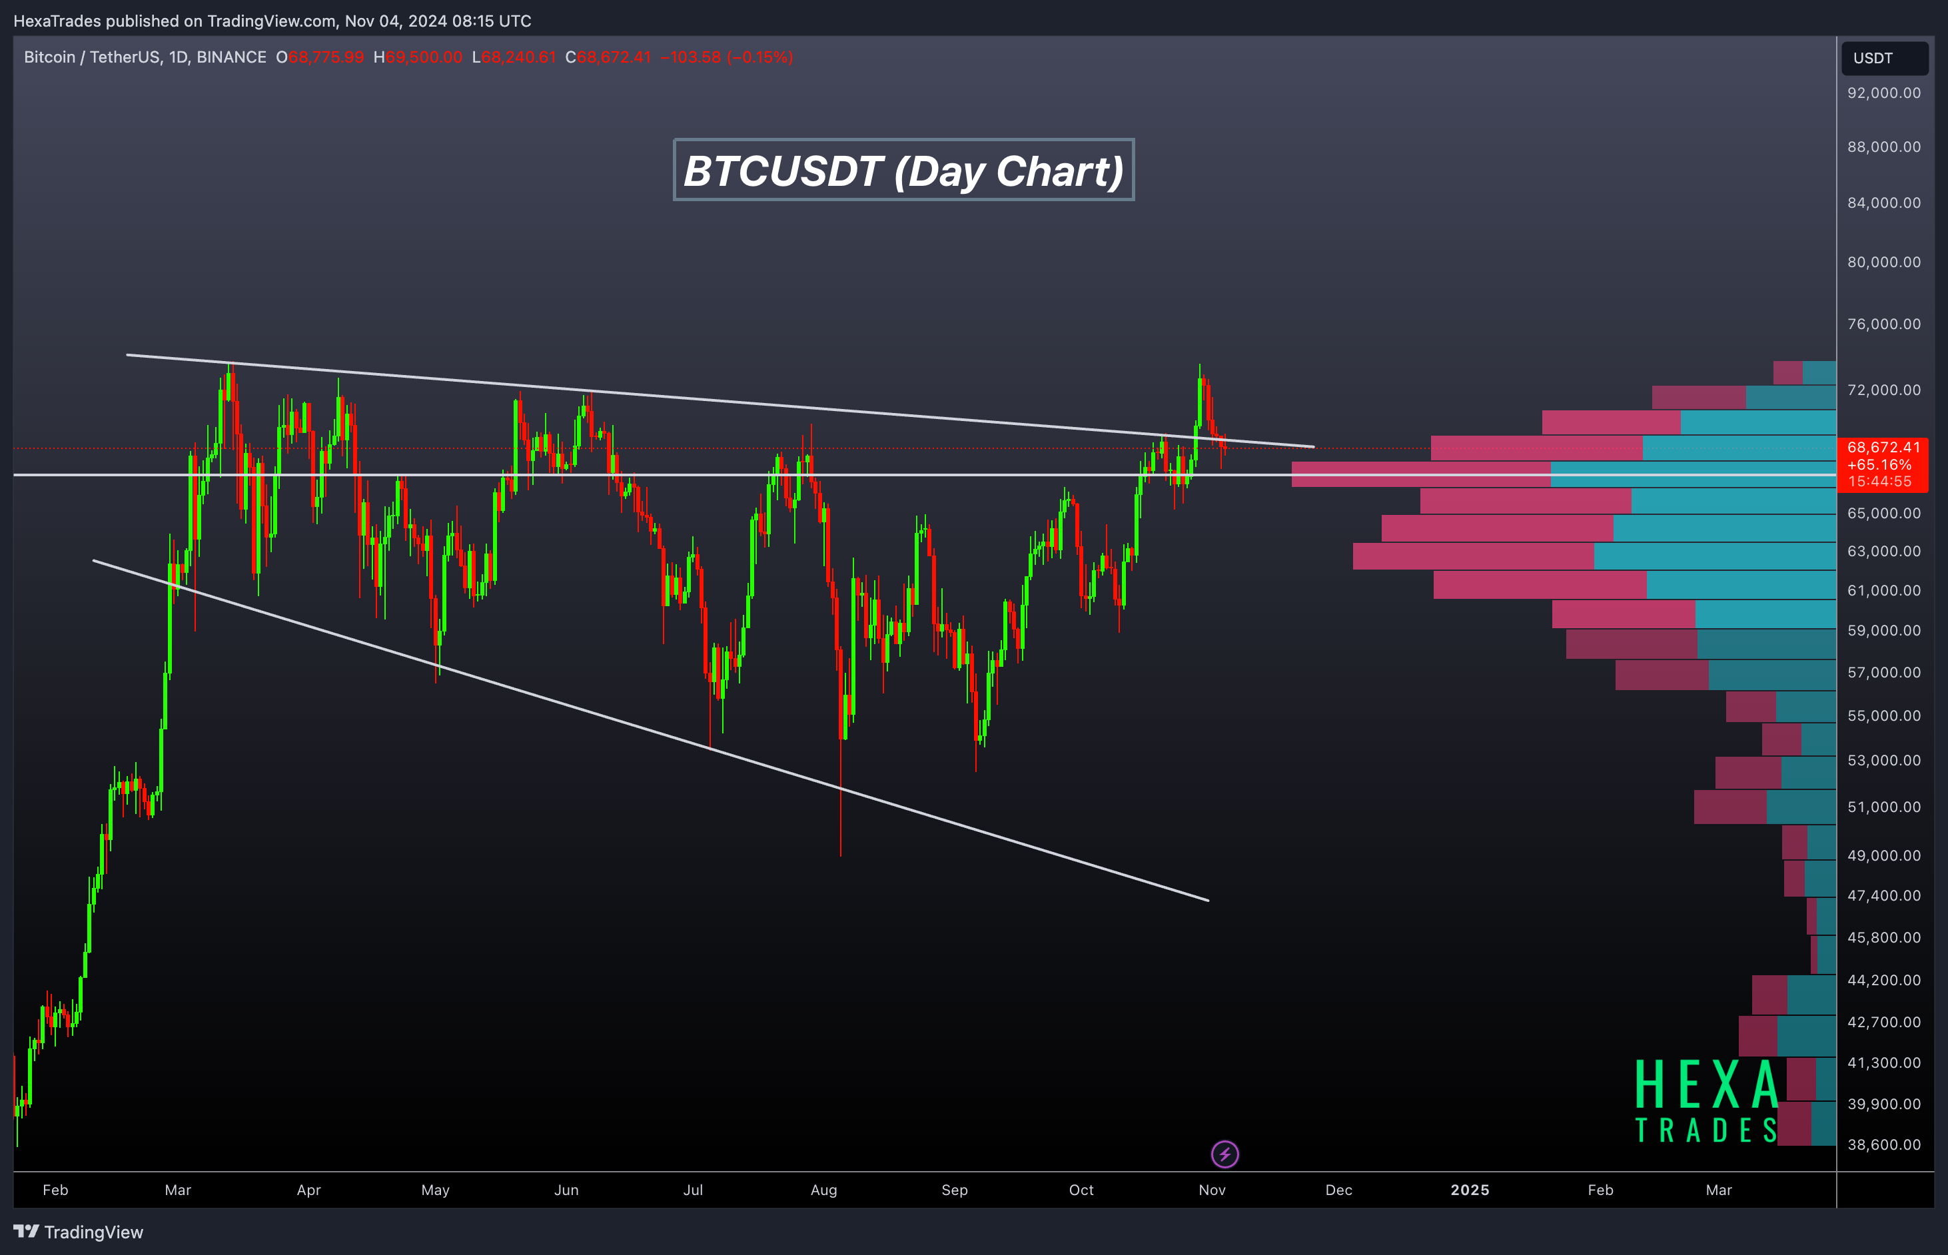Click the Jul time axis label
This screenshot has width=1948, height=1255.
[693, 1190]
